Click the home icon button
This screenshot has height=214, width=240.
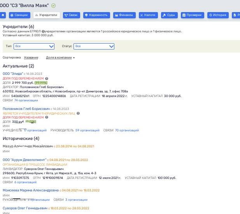pyautogui.click(x=3, y=15)
